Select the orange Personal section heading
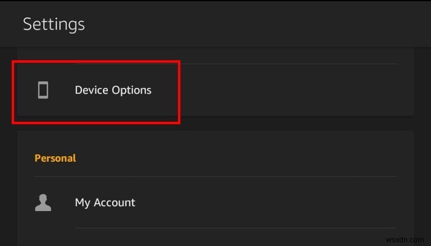431x246 pixels. click(x=55, y=158)
